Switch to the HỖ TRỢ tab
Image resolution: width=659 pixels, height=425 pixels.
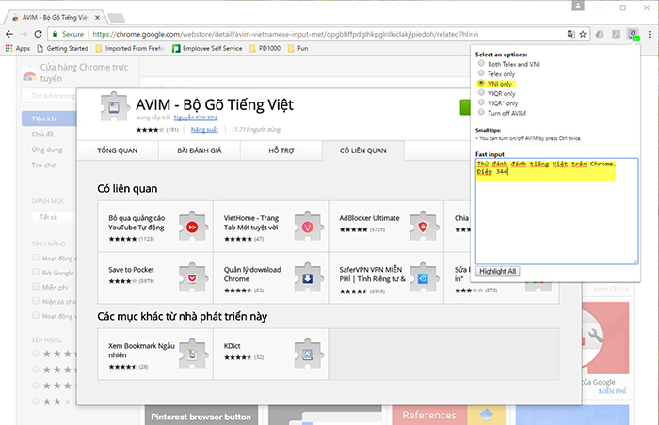click(281, 150)
